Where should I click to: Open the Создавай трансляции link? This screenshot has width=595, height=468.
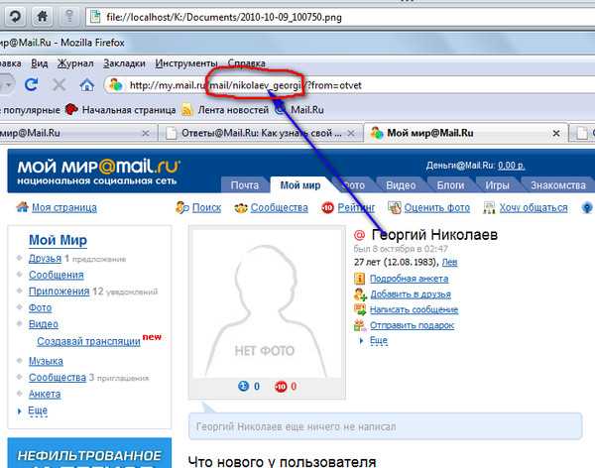88,341
